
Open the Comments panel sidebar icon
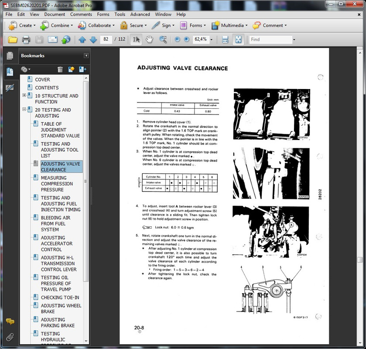tap(10, 322)
